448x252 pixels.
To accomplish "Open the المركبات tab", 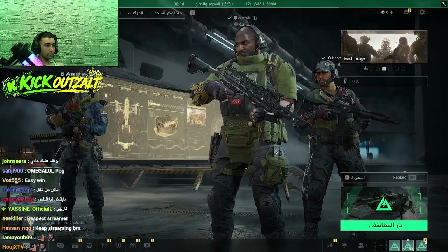I will point(136,13).
